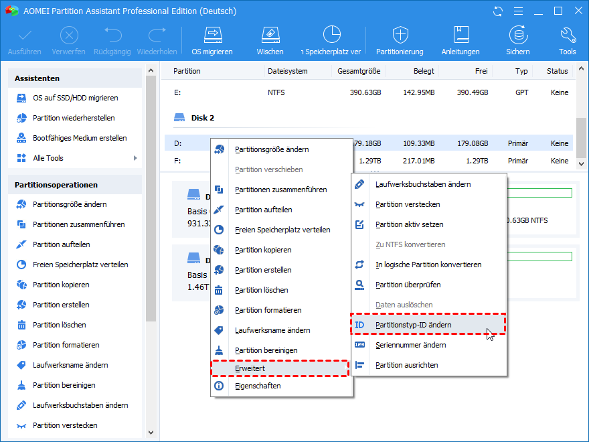Click the info icon beside Eigenschaften
This screenshot has height=442, width=589.
pos(219,386)
